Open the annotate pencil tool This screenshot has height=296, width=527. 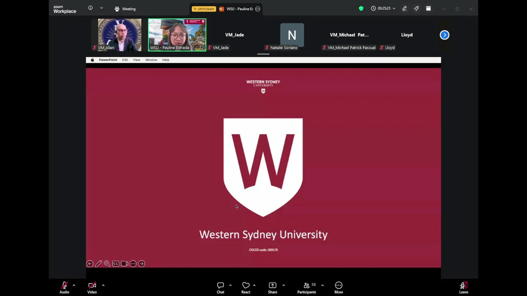coord(404,8)
